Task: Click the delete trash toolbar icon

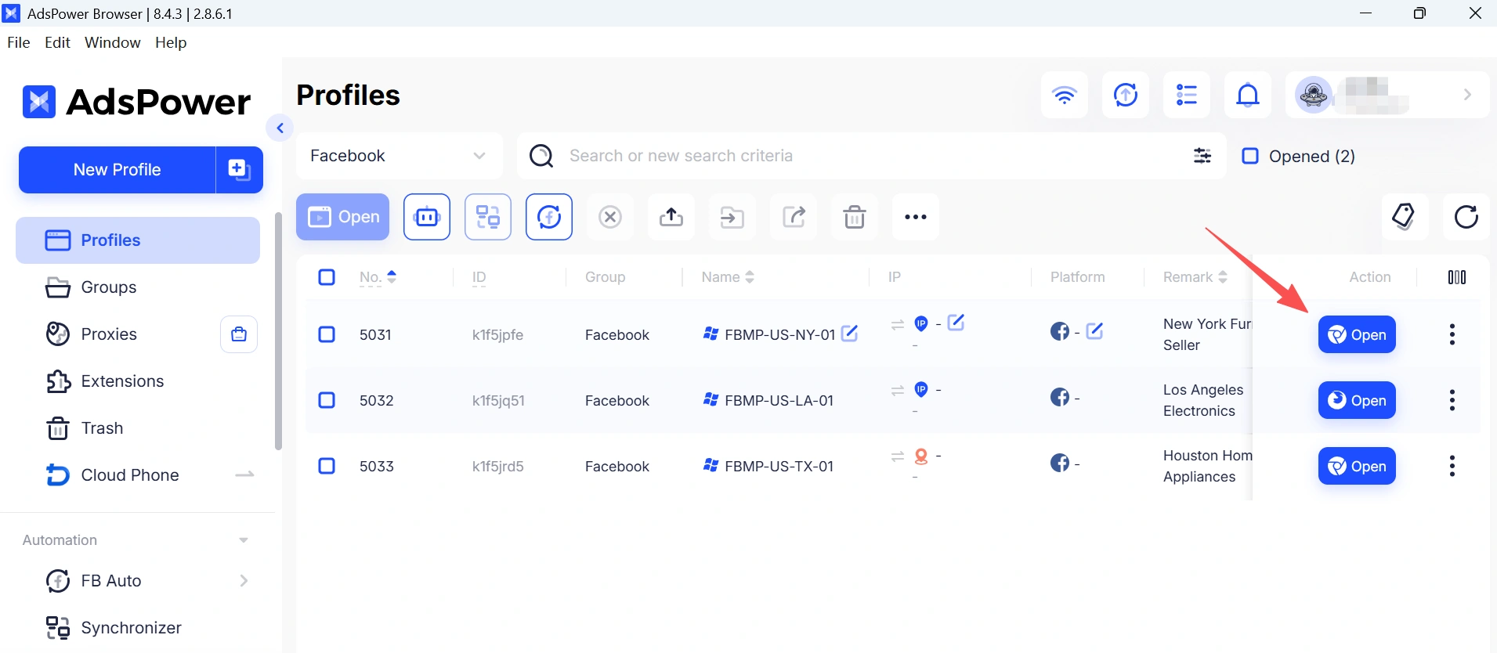Action: 855,217
